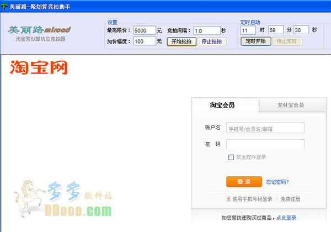This screenshot has height=232, width=331.
Task: Focus the second (秒) field showing 30
Action: click(301, 30)
